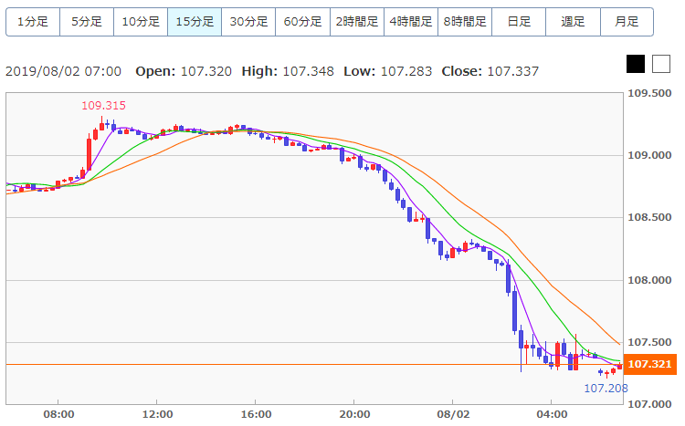Click the 04:00 time axis label
Viewport: 685px width, 426px height.
tap(553, 414)
